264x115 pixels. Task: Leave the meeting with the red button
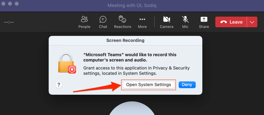click(x=231, y=22)
